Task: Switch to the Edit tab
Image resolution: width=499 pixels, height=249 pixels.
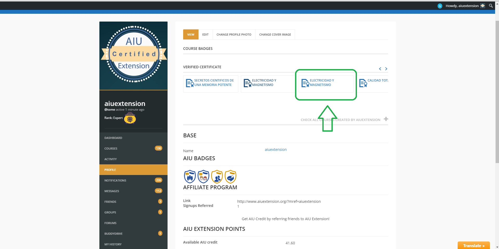Action: pyautogui.click(x=205, y=35)
